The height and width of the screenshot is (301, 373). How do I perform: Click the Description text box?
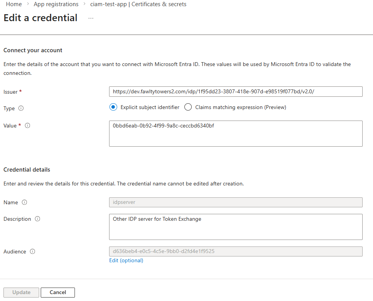coord(235,227)
